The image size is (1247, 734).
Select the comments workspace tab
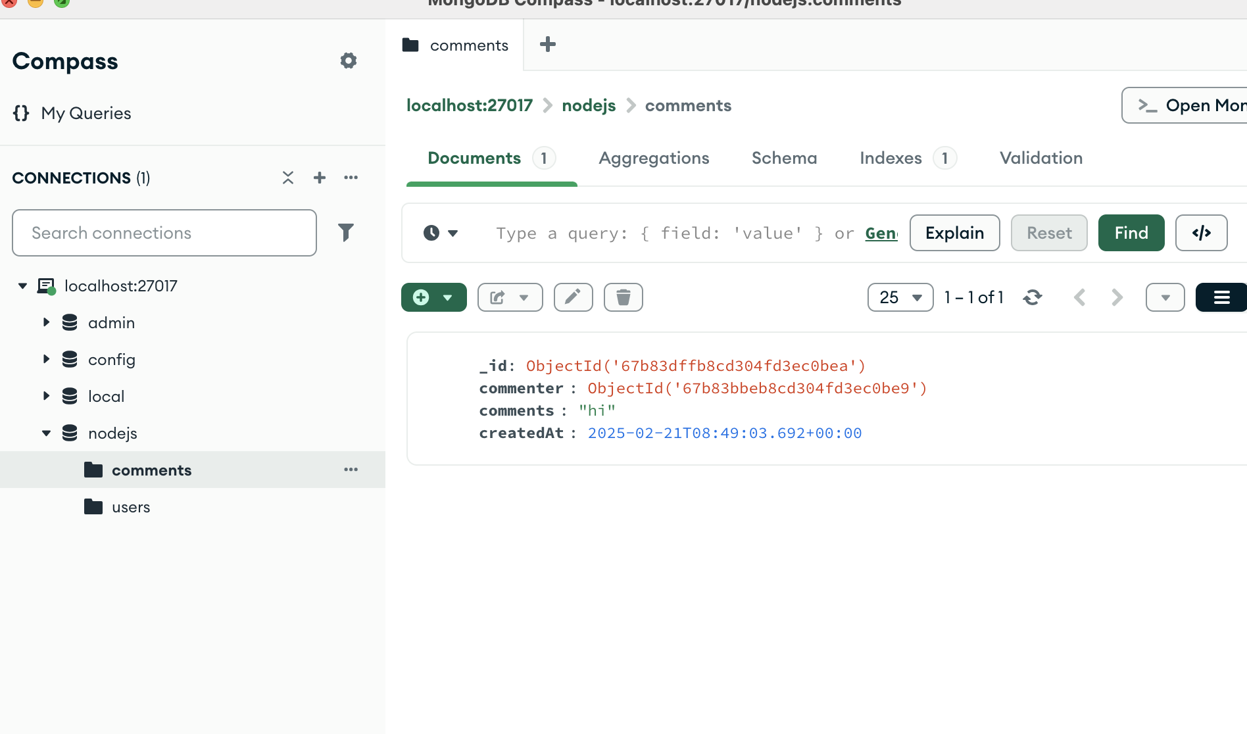pos(455,45)
